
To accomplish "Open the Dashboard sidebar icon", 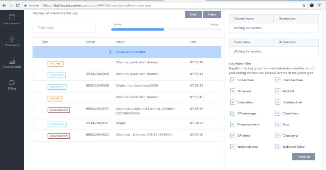I will [12, 17].
